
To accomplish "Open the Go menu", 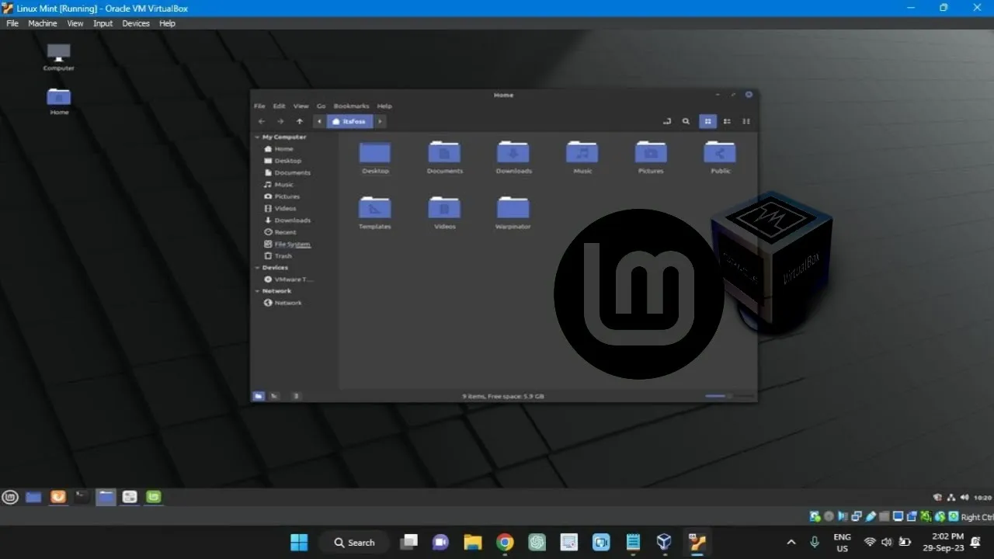I will (x=321, y=106).
